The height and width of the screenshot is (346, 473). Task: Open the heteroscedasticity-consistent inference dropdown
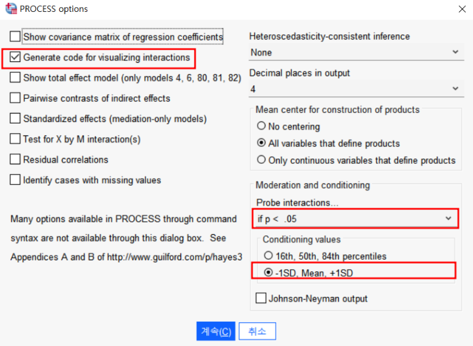coord(455,52)
